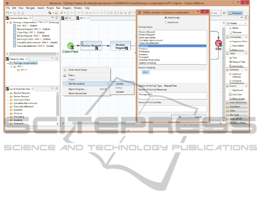
Task: Click the Claim Filed start event circle
Action: [70, 46]
